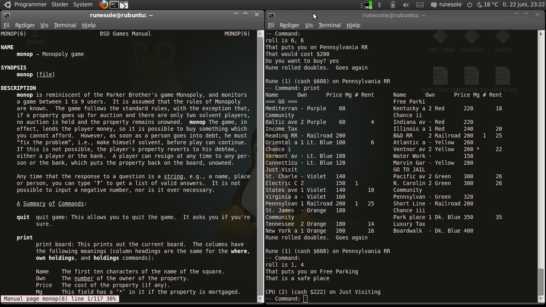Click the Bluetooth indicator icon

(380, 5)
